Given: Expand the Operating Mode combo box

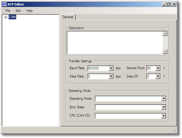Looking at the screenshot, I should tap(164, 99).
